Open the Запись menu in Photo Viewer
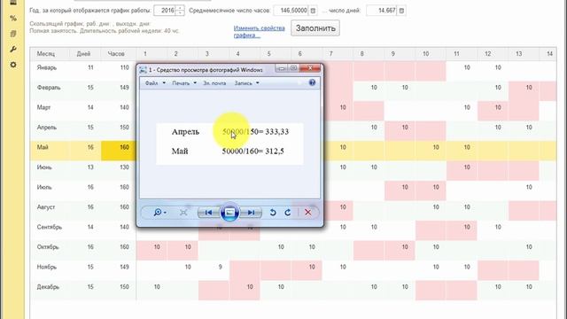Image resolution: width=567 pixels, height=319 pixels. click(246, 83)
